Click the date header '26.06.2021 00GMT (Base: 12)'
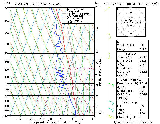 pos(131,4)
